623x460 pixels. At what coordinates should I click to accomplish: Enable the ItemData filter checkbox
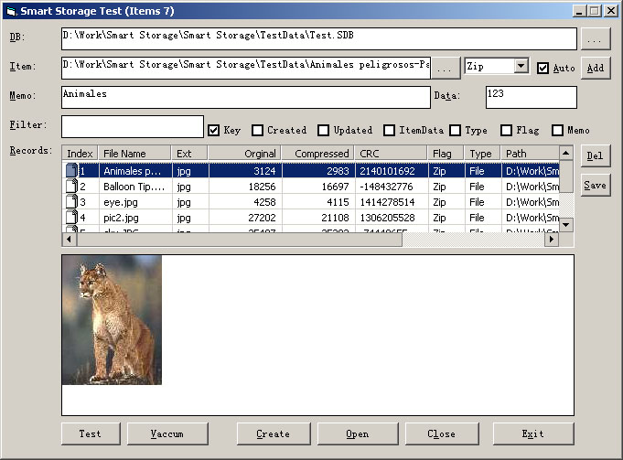click(390, 130)
